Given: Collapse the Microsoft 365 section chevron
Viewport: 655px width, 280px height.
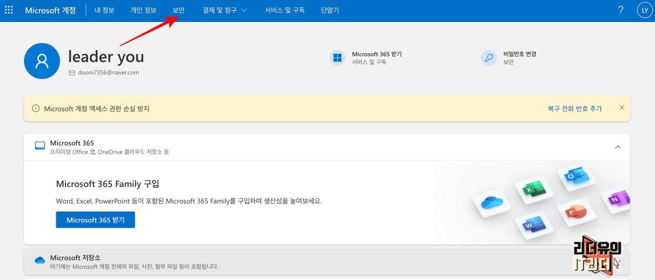Looking at the screenshot, I should [618, 147].
